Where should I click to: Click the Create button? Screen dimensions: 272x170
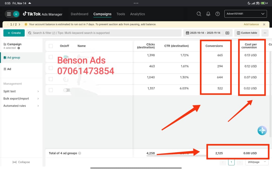coord(14,33)
